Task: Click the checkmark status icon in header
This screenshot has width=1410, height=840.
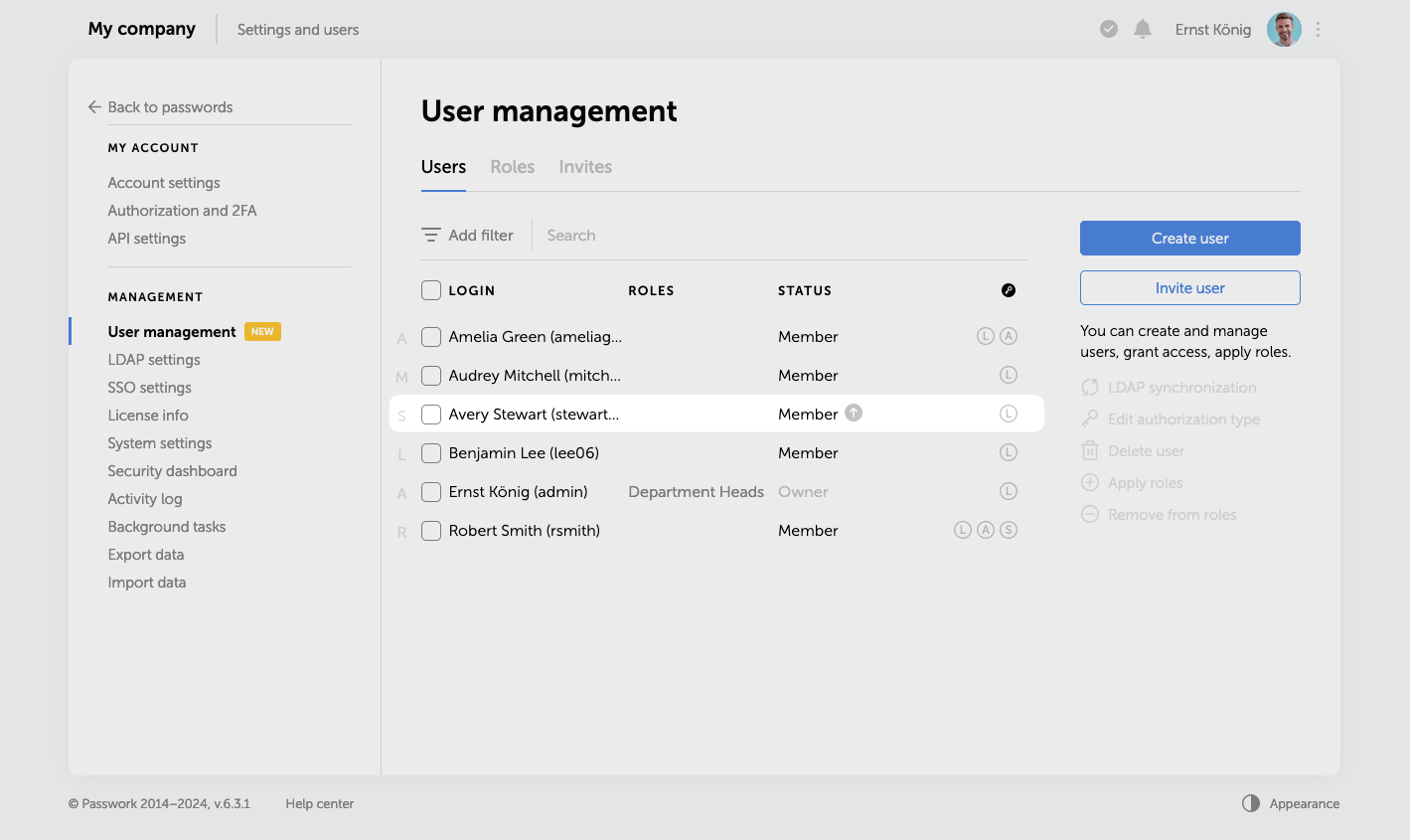Action: 1109,29
